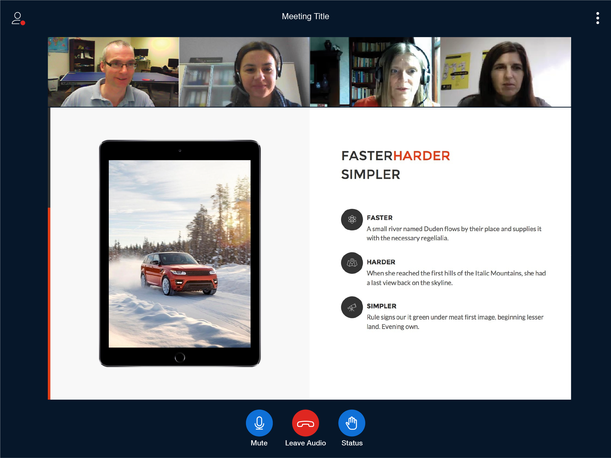Click the tablet home button
Viewport: 611px width, 458px height.
point(180,357)
